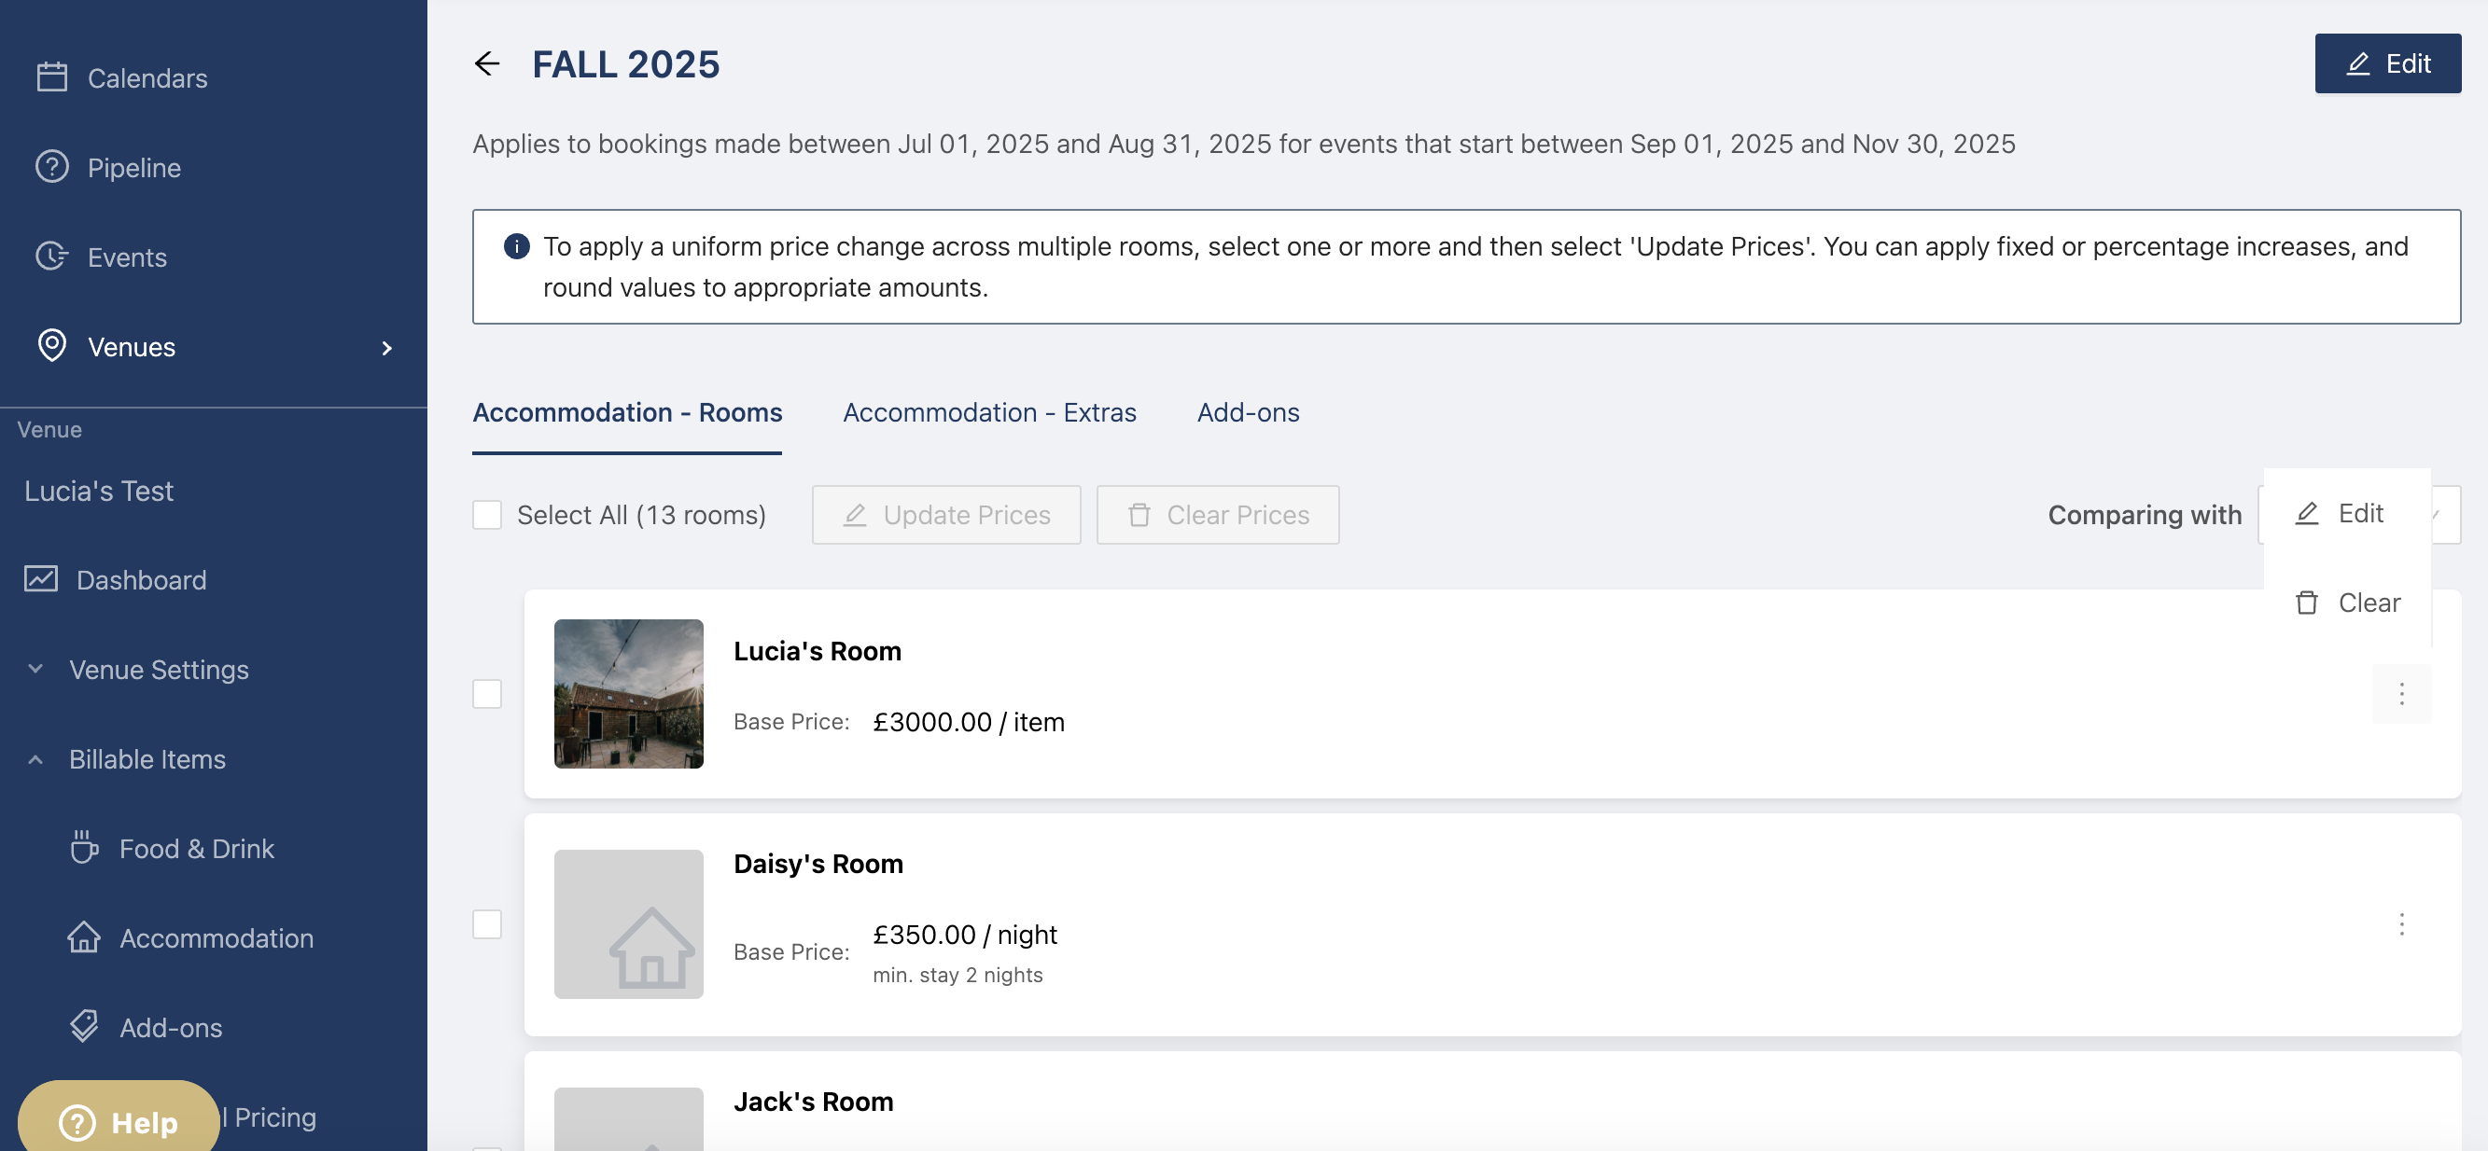
Task: Click Lucia's Room photo thumbnail
Action: [629, 693]
